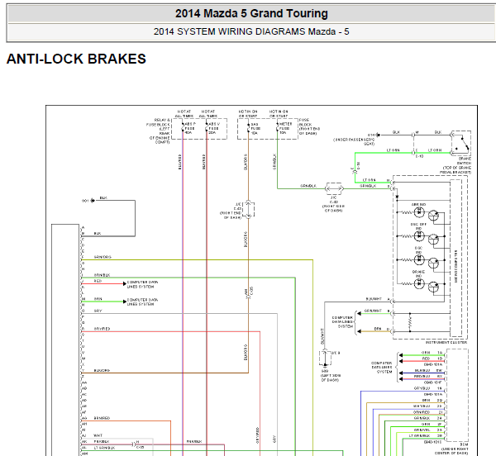Click the G01 ground symbol
Viewport: 496px width, 456px height.
pyautogui.click(x=93, y=201)
